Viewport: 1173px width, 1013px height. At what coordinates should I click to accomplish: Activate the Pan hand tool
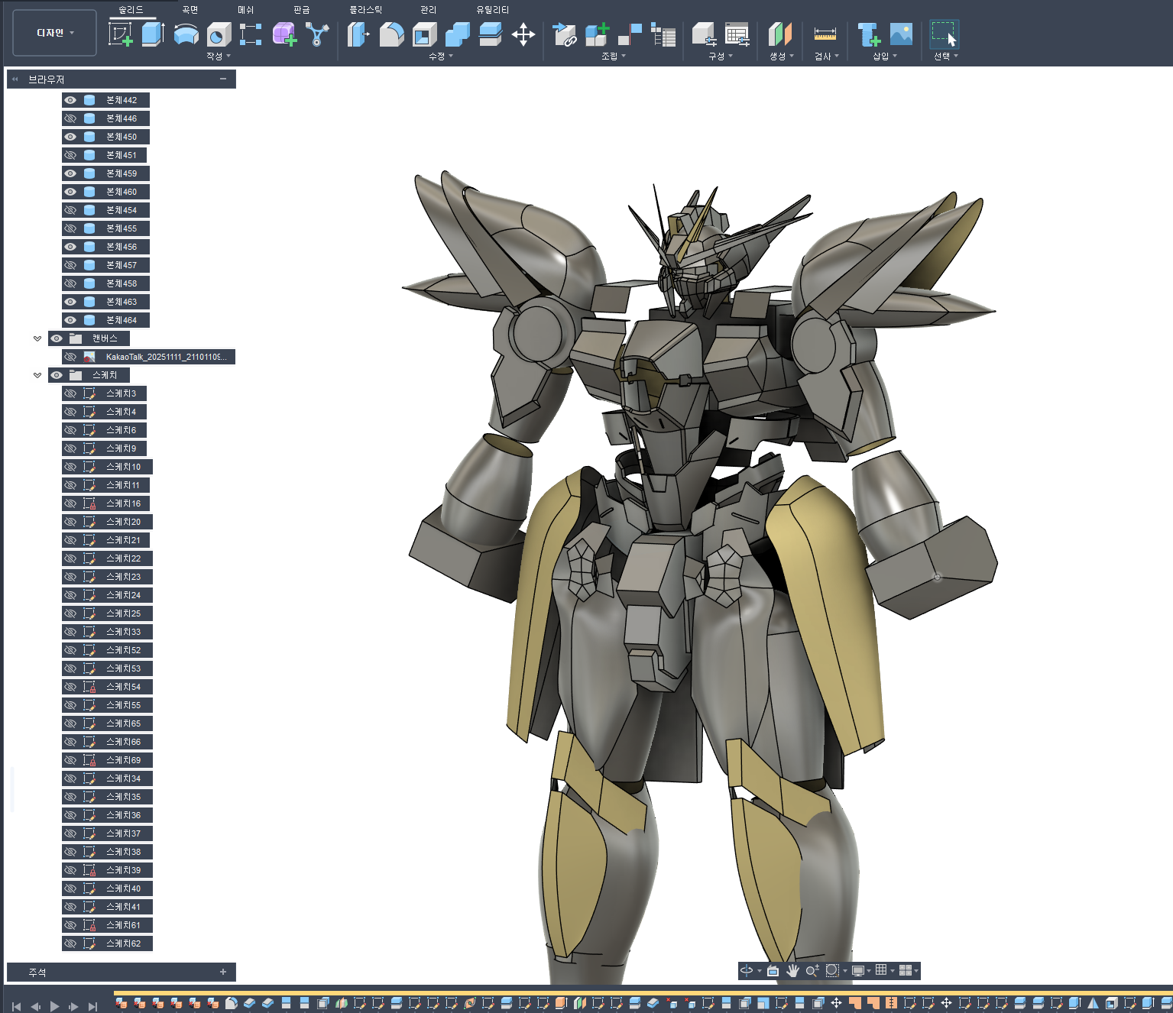792,970
